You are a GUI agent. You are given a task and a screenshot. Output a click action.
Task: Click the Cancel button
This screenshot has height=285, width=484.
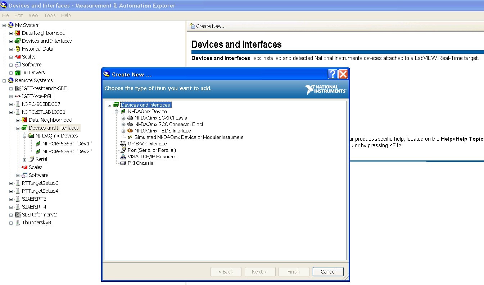coord(328,272)
